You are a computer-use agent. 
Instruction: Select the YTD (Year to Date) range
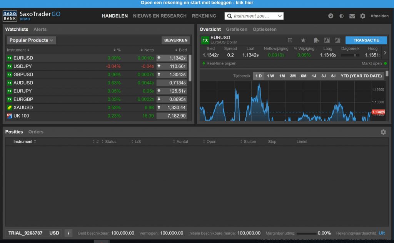pyautogui.click(x=361, y=76)
